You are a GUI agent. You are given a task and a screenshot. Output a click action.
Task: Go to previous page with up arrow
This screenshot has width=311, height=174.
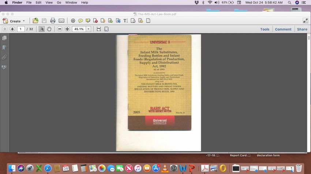pos(5,29)
